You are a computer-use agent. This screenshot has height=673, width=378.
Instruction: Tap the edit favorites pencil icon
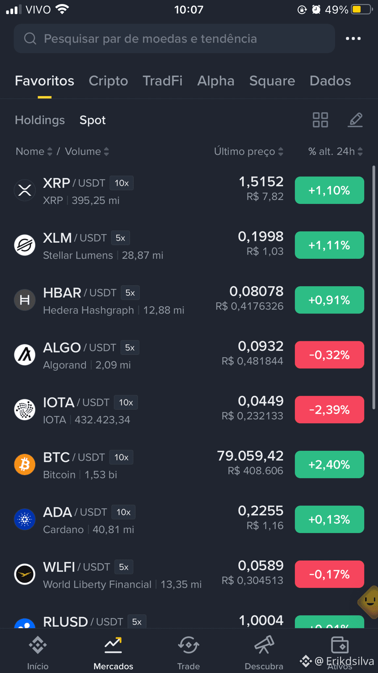pyautogui.click(x=355, y=120)
